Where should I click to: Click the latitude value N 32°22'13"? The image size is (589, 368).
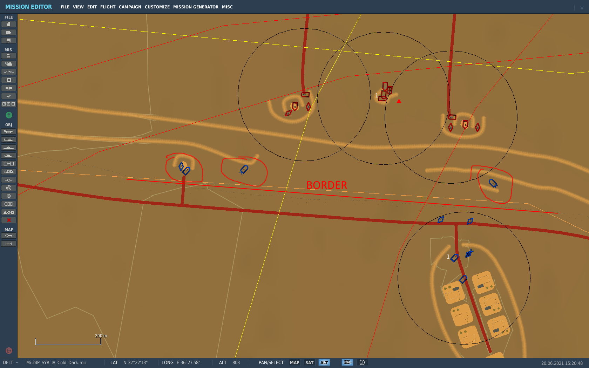point(135,363)
